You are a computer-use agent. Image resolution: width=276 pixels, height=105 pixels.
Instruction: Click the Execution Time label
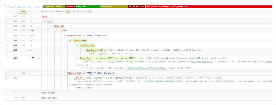pos(49,97)
